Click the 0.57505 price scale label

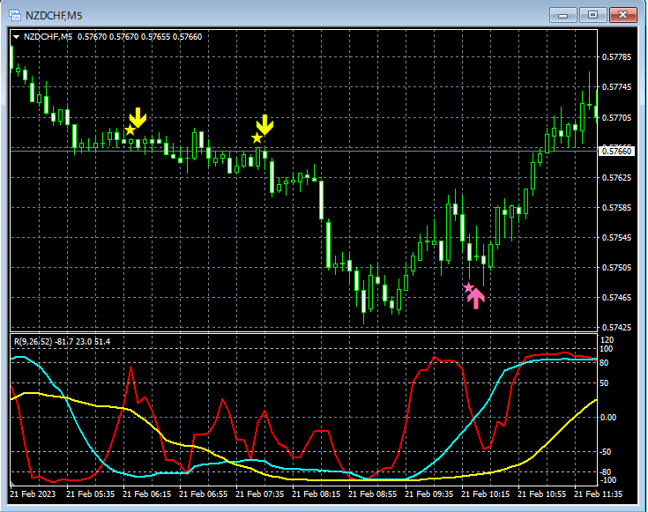pos(616,268)
